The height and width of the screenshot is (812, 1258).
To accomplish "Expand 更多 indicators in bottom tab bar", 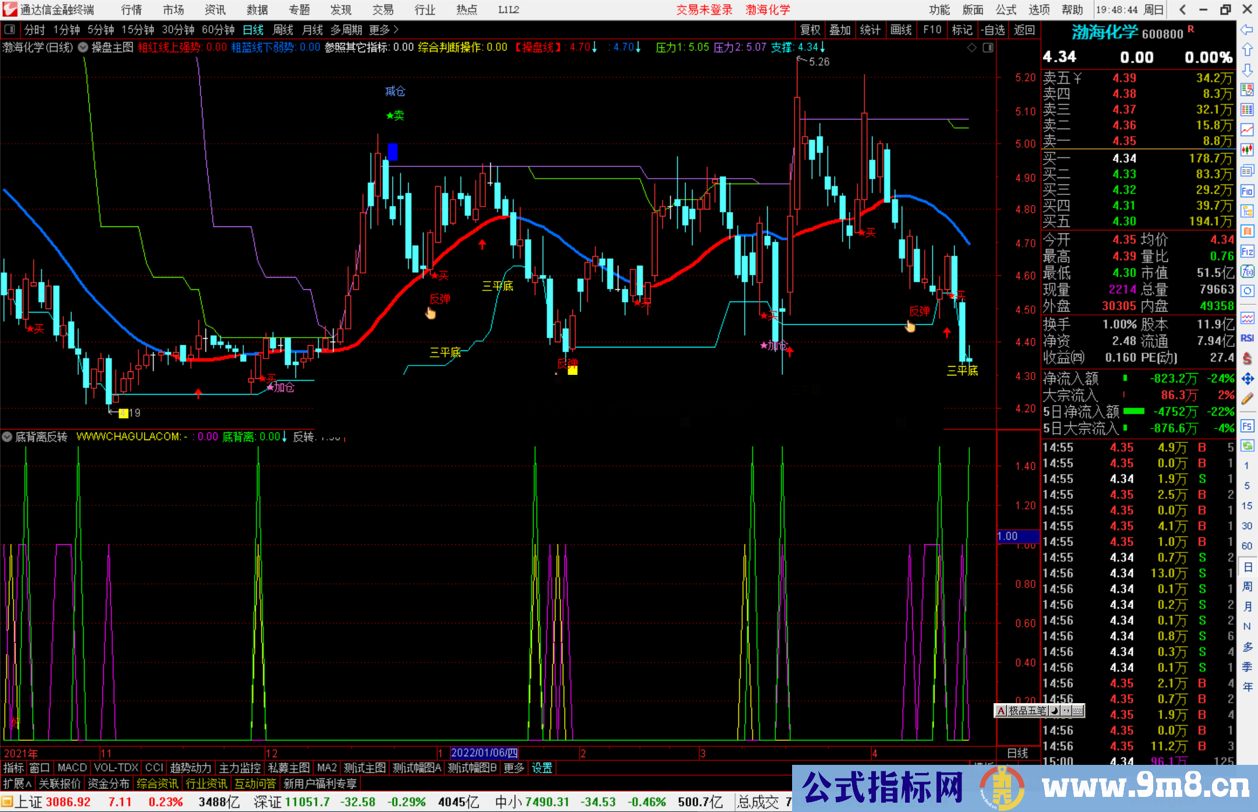I will coord(514,768).
